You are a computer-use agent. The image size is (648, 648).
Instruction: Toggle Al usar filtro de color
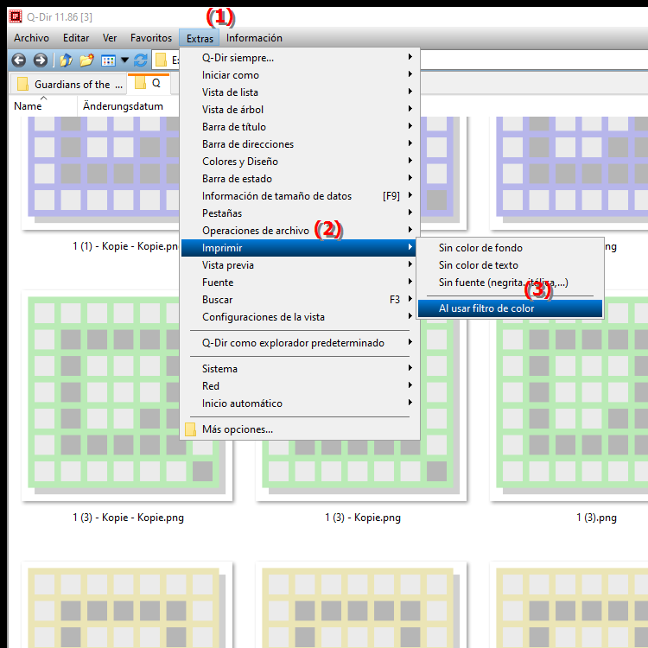(510, 308)
